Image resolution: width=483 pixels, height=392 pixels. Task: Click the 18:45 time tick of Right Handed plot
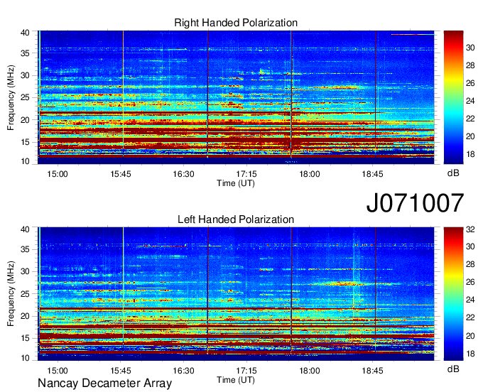(372, 174)
